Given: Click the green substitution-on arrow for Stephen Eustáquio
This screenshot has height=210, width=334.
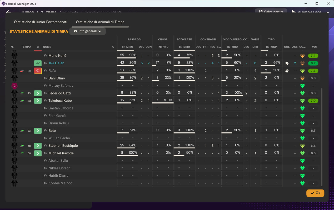Looking at the screenshot, I should 38,146.
